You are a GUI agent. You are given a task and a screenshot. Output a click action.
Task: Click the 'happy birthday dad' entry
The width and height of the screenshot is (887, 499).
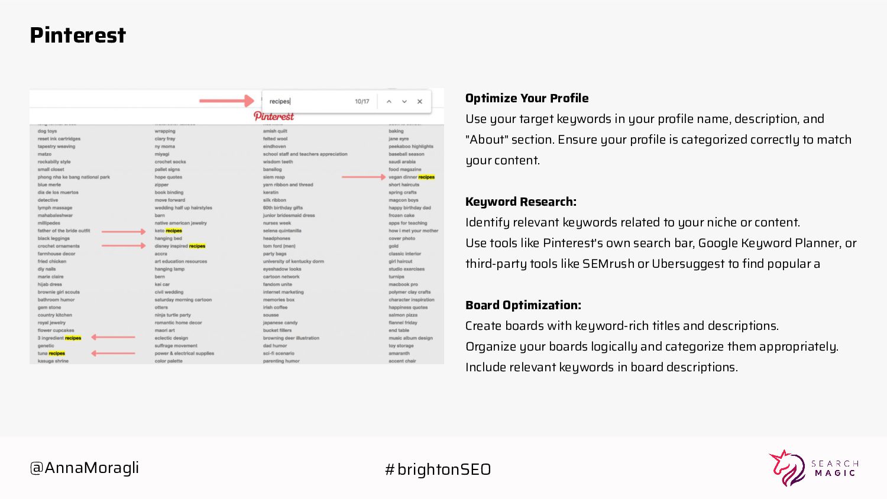point(410,208)
